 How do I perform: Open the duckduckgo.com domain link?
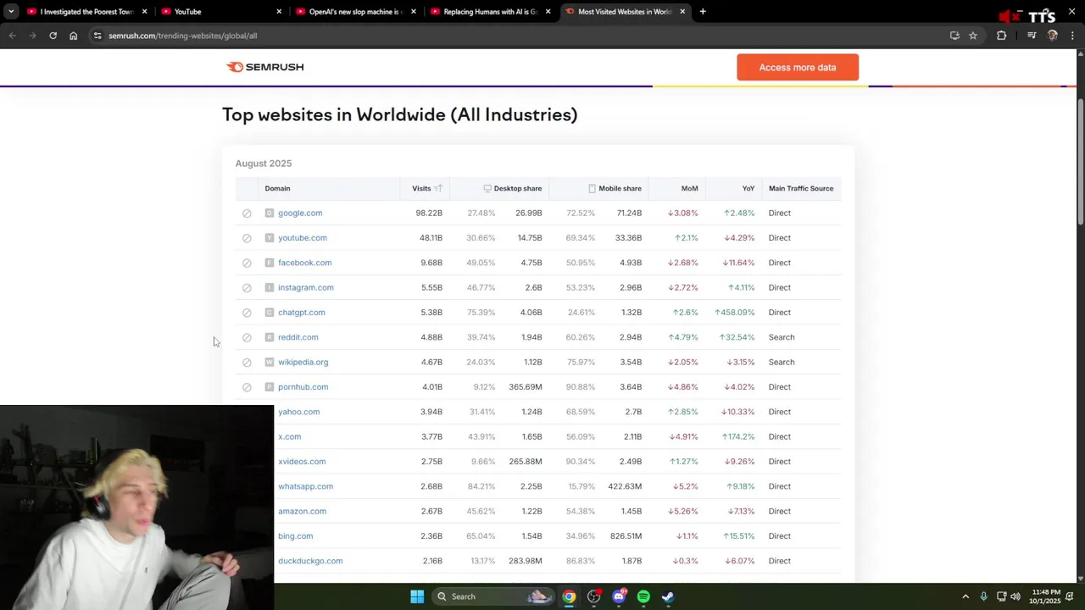tap(310, 561)
